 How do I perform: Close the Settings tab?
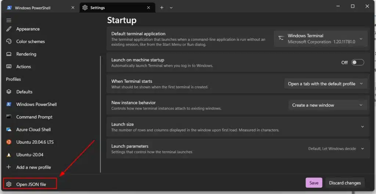tap(148, 8)
